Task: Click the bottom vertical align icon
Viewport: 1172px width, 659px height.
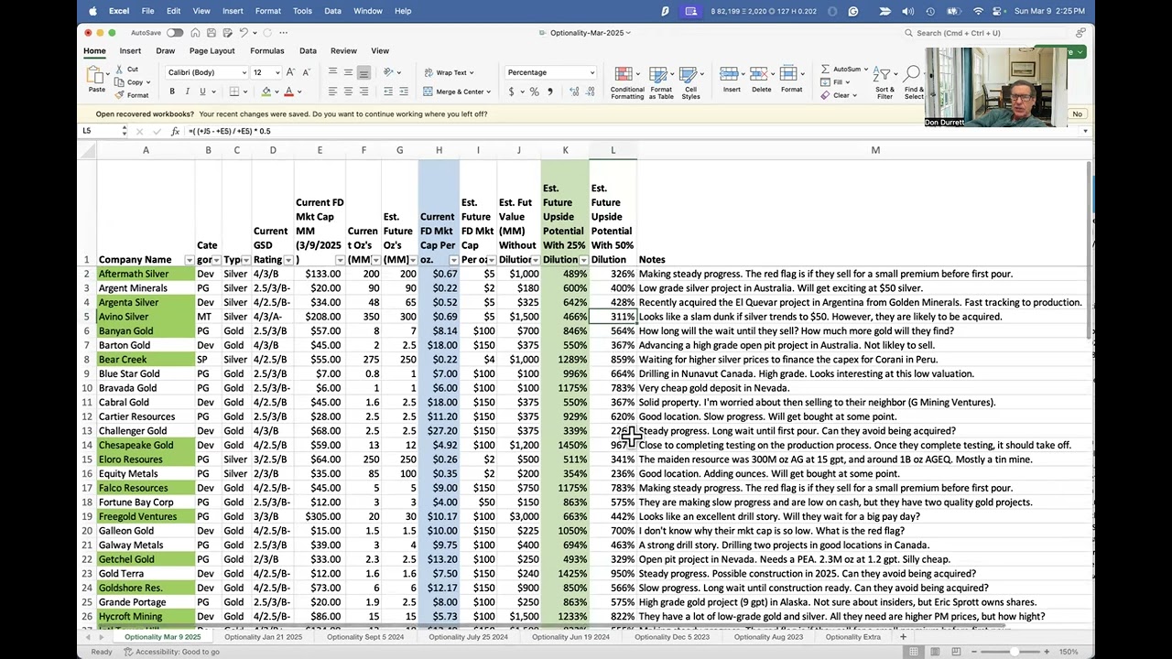Action: (x=364, y=72)
